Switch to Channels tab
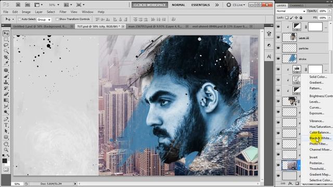 (297, 6)
